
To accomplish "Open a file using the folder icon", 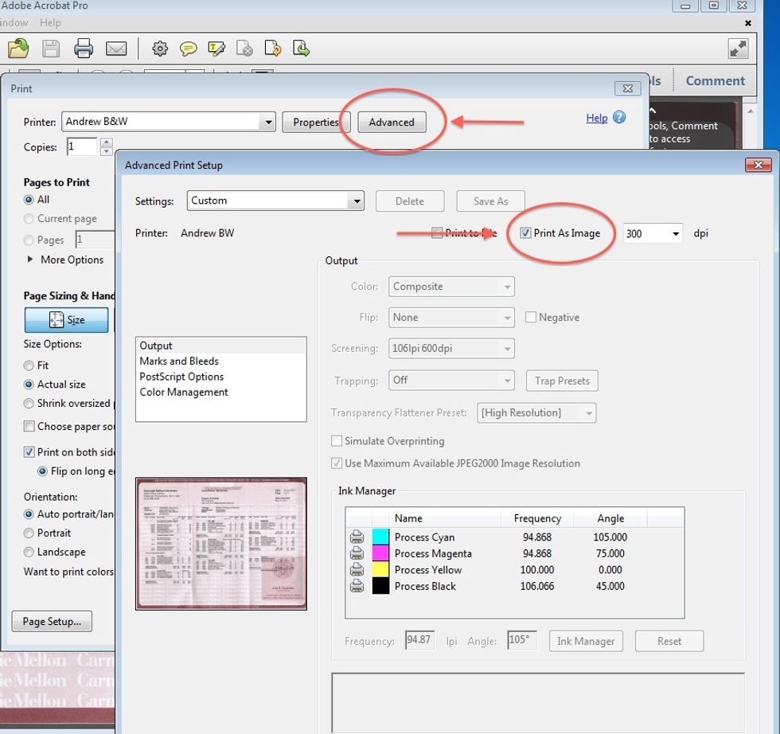I will 18,49.
